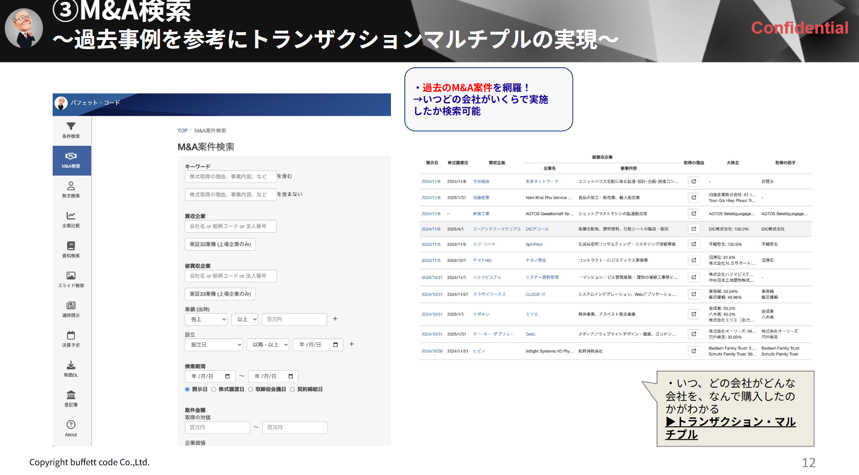Open the 守谷商会 acquirer company link
The width and height of the screenshot is (859, 475).
click(481, 181)
